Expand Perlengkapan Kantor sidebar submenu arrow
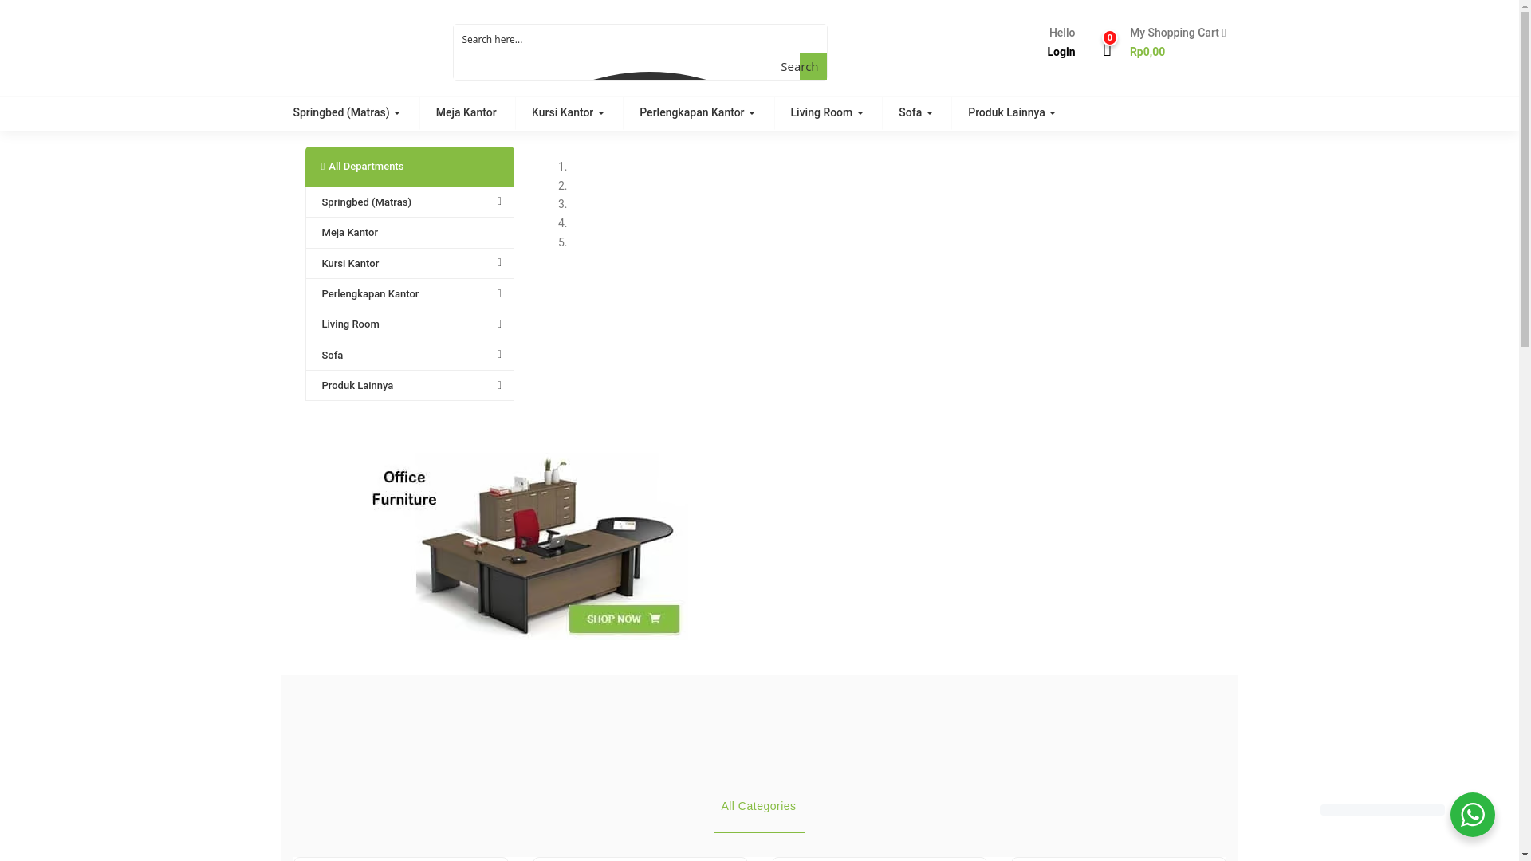This screenshot has width=1531, height=861. click(499, 294)
